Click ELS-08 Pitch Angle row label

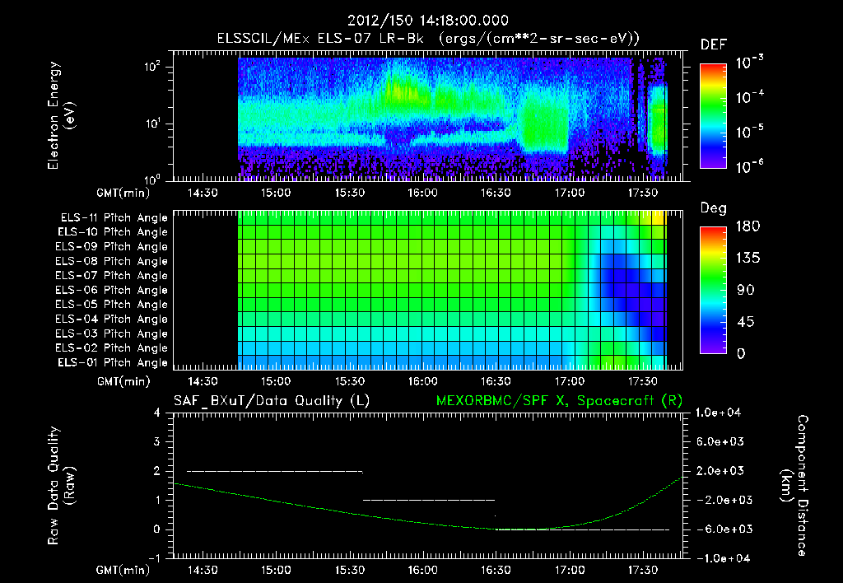coord(111,261)
